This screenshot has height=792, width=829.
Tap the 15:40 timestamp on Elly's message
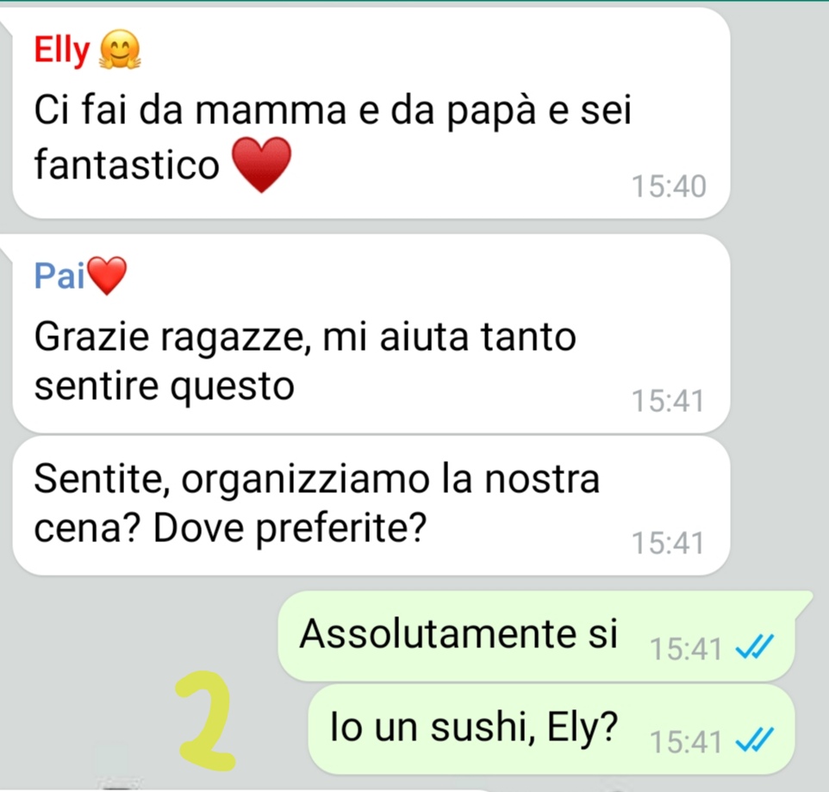click(x=669, y=186)
